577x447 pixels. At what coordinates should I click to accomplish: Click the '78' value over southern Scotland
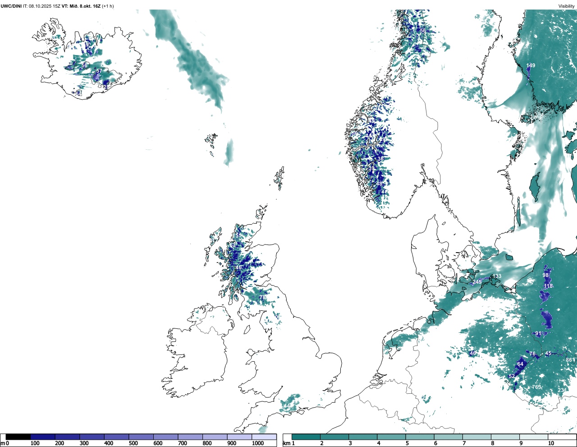click(262, 297)
